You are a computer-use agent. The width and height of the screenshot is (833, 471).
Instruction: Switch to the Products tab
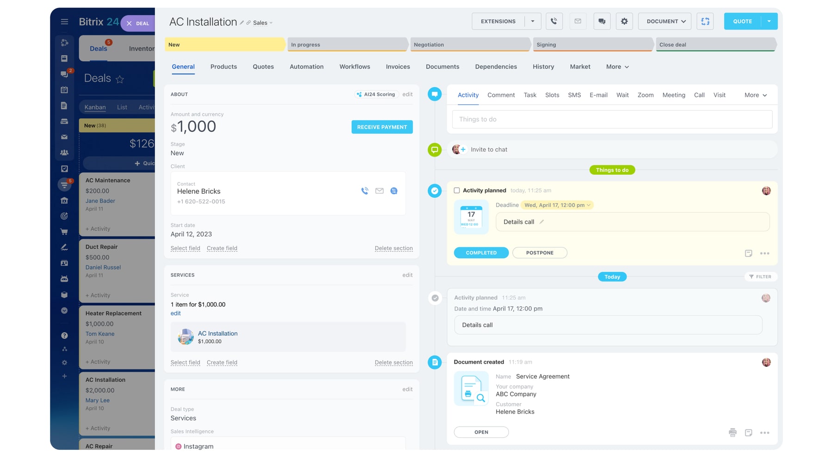(x=224, y=67)
